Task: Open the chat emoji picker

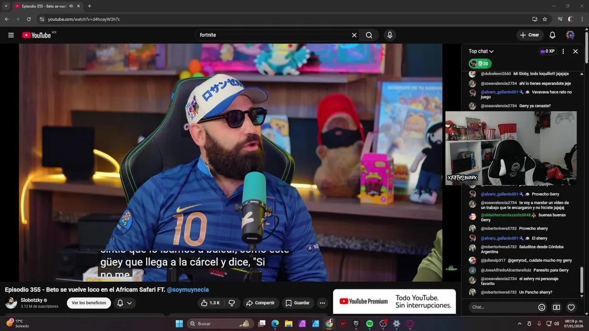Action: coord(542,307)
